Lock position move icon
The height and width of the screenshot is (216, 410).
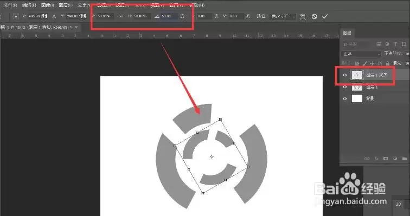[x=373, y=63]
